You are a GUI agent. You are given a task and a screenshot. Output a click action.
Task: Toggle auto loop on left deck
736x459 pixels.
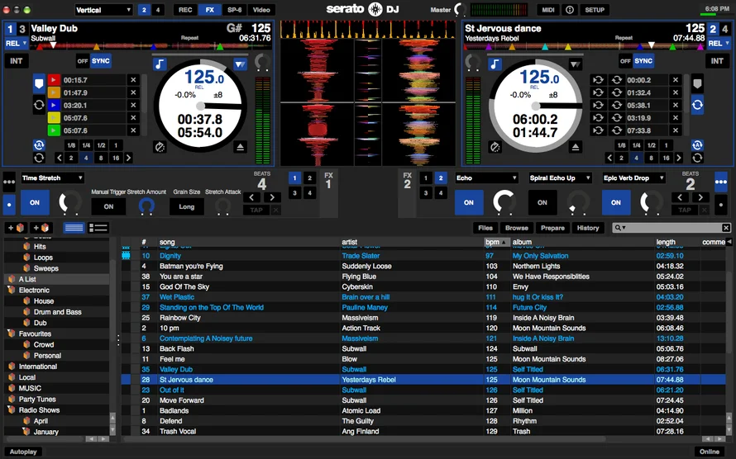click(x=39, y=145)
